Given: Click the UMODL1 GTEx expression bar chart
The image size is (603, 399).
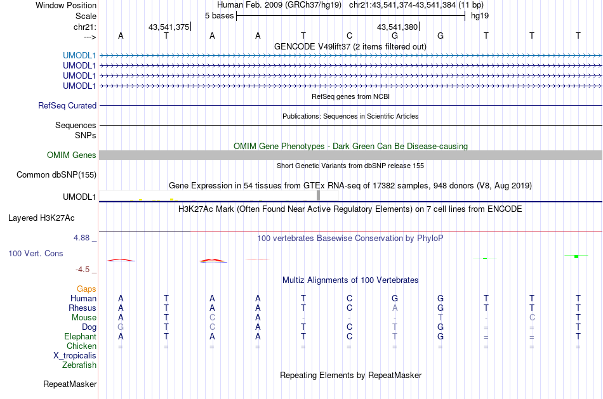Looking at the screenshot, I should point(219,195).
